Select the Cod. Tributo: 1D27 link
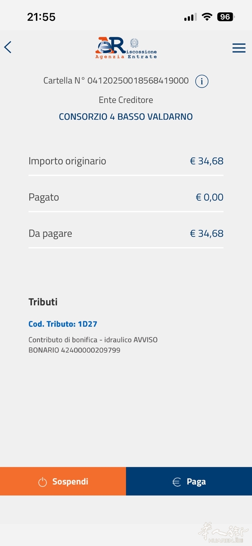The width and height of the screenshot is (252, 546). click(63, 324)
